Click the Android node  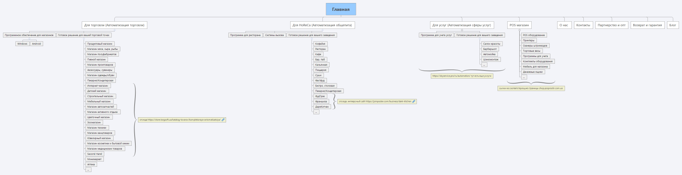[x=36, y=44]
